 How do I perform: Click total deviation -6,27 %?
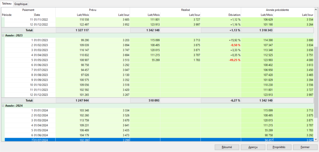234,100
